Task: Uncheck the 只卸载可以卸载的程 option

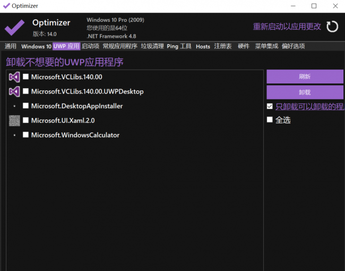Action: pos(270,106)
